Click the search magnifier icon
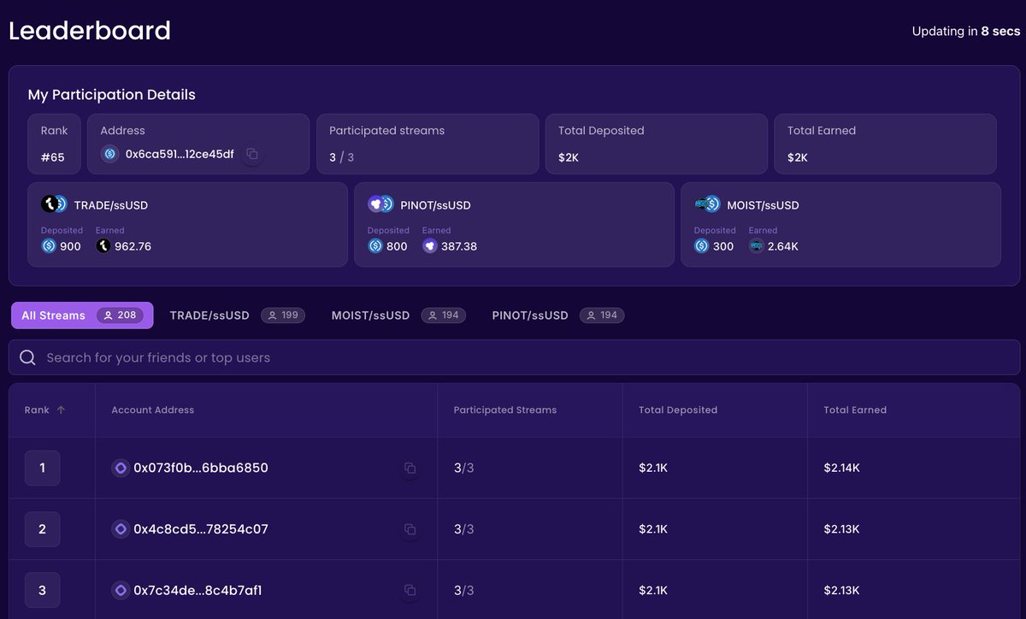Image resolution: width=1026 pixels, height=619 pixels. [28, 357]
